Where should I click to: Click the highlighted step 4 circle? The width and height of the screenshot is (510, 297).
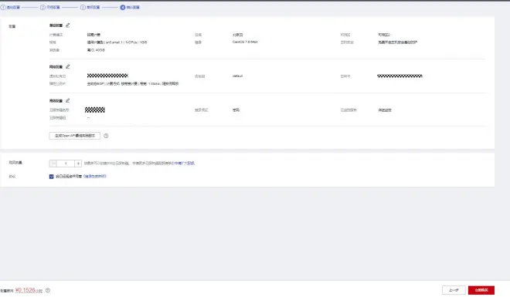click(123, 7)
